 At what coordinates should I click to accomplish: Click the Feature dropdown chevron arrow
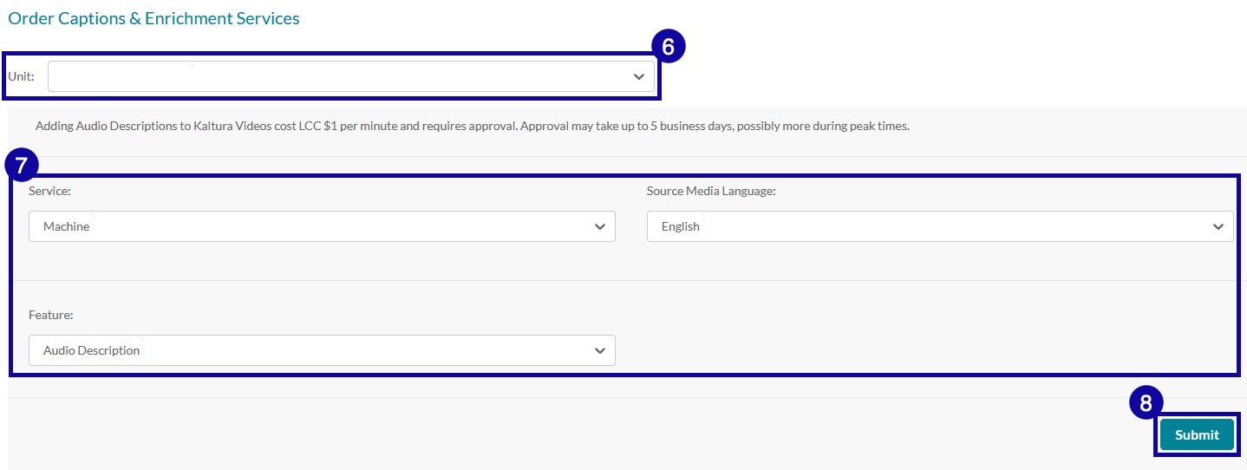click(x=599, y=350)
